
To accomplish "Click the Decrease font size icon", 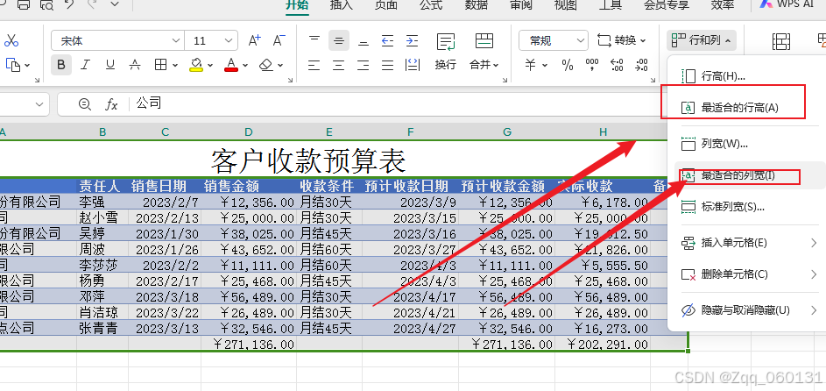I will click(279, 40).
